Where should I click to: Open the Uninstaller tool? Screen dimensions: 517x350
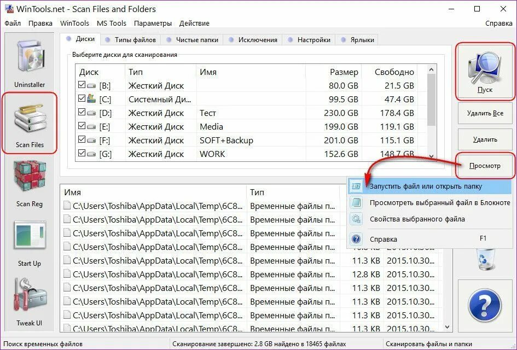click(30, 63)
